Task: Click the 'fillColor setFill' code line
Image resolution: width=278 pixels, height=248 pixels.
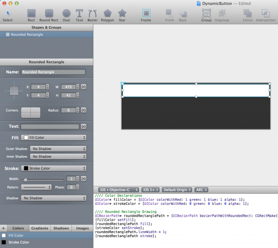Action: (115, 220)
